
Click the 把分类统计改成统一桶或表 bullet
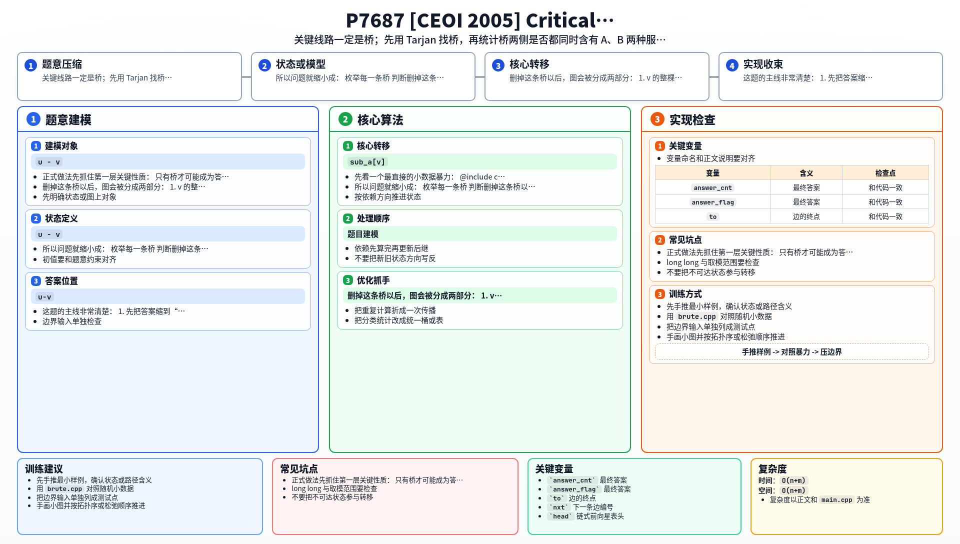(x=398, y=320)
